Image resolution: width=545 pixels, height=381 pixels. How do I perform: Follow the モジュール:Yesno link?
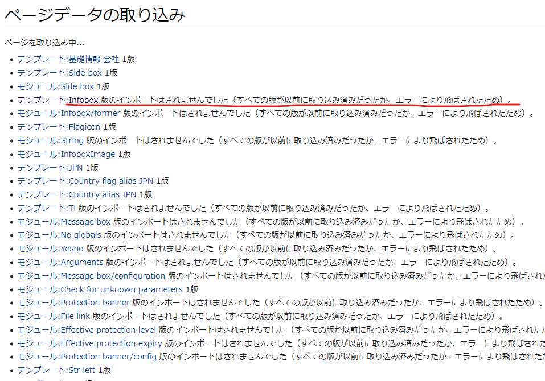51,249
